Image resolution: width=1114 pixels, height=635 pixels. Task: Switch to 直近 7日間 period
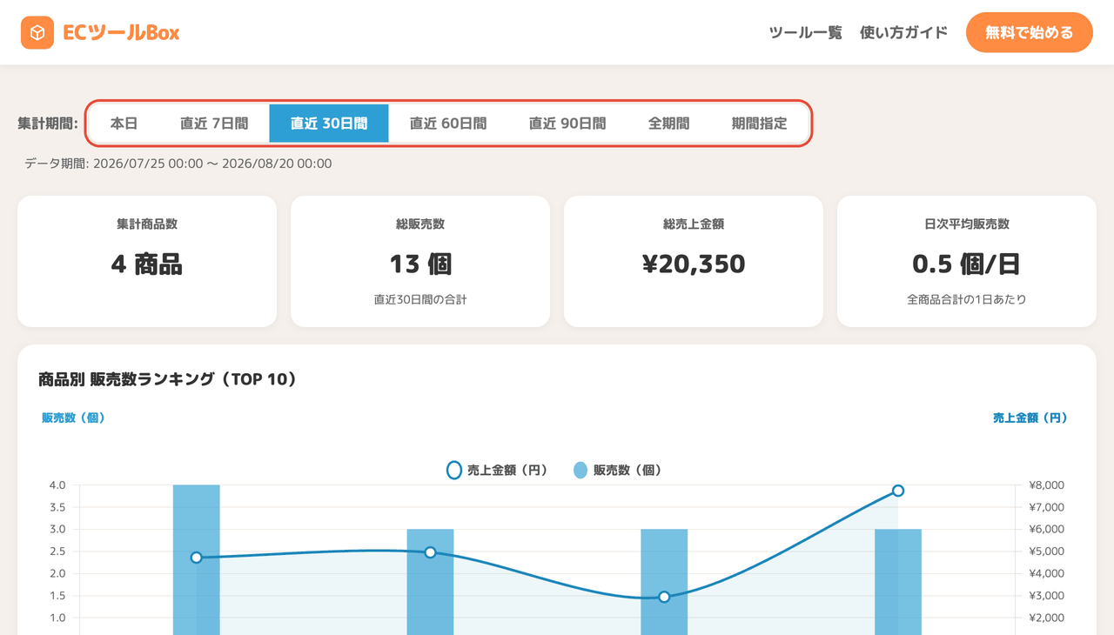(214, 124)
